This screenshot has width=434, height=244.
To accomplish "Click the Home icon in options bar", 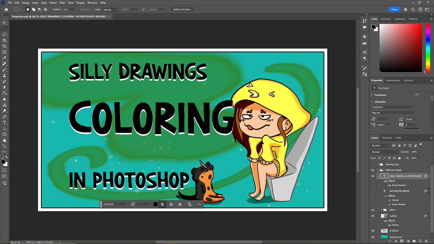I will [6, 9].
